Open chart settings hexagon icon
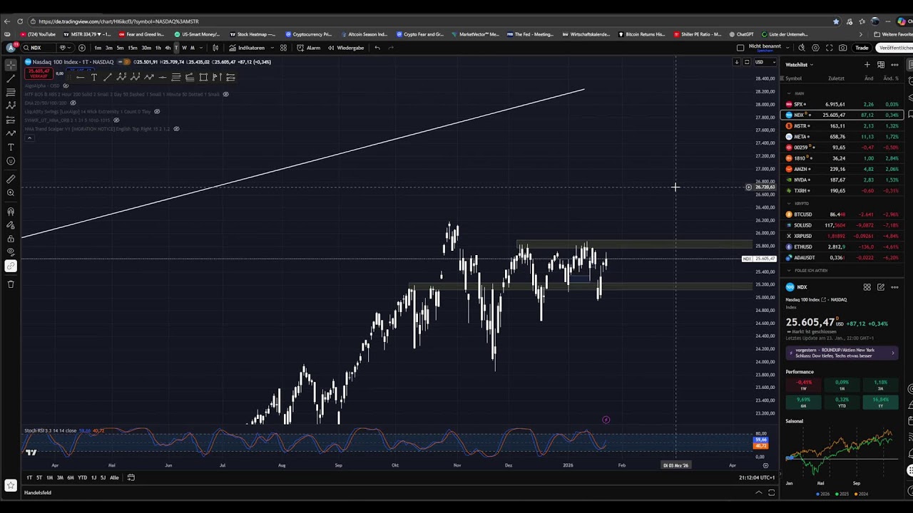 pyautogui.click(x=815, y=48)
